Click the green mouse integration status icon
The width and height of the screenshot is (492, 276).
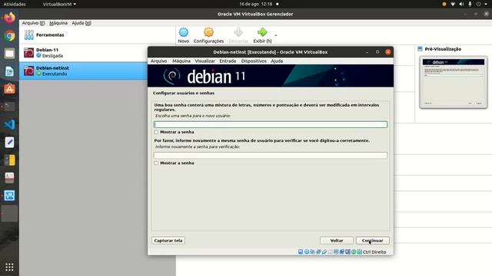pyautogui.click(x=354, y=251)
